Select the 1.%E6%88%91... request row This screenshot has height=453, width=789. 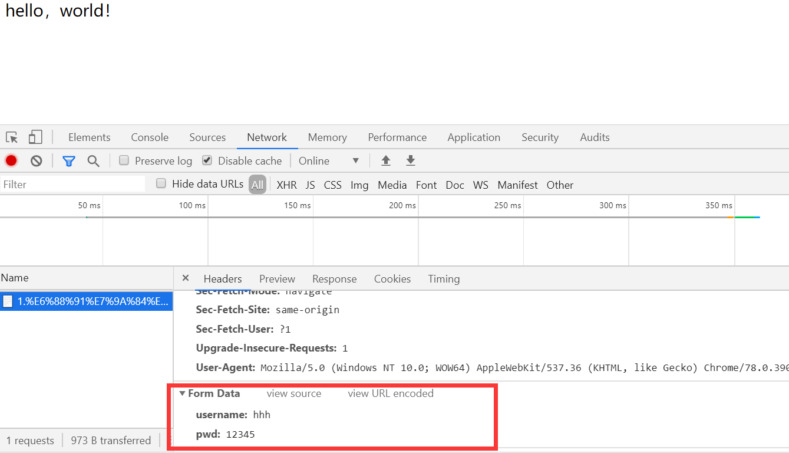[86, 301]
